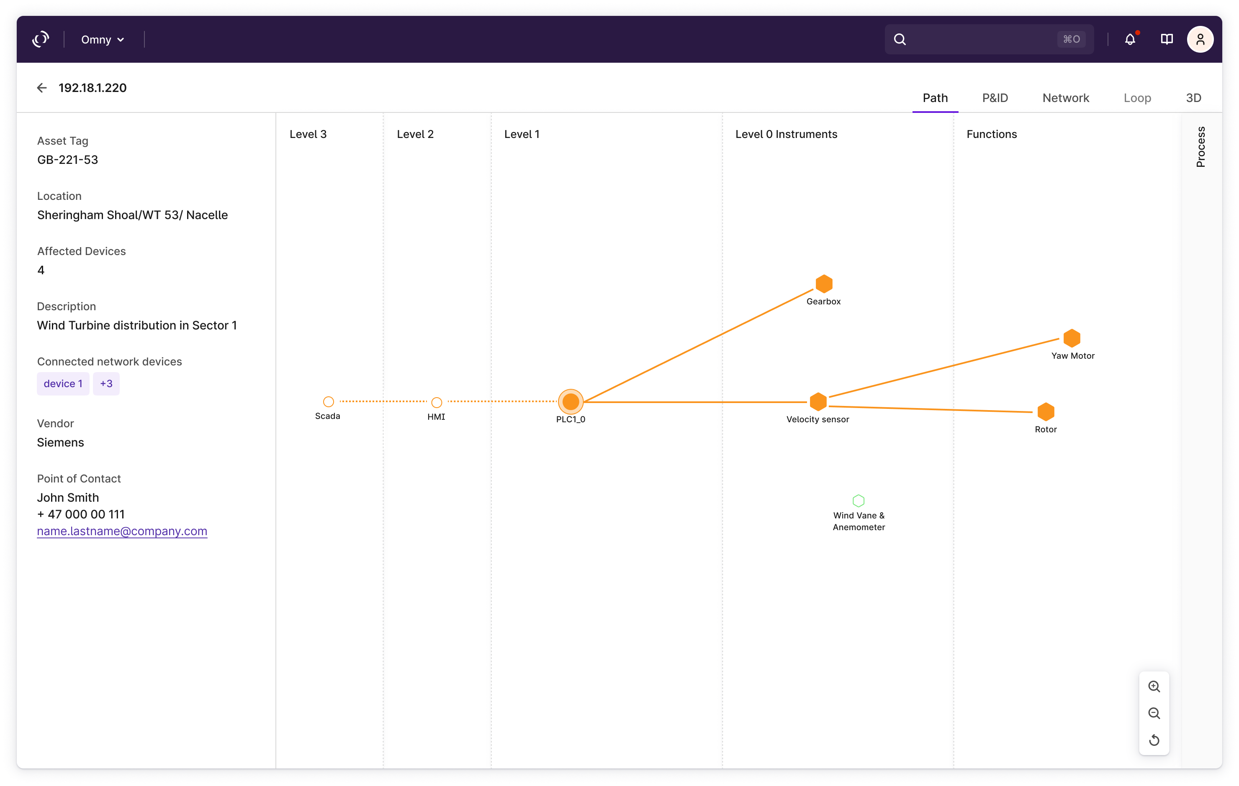Select the Scada node
This screenshot has height=786, width=1239.
click(x=328, y=401)
